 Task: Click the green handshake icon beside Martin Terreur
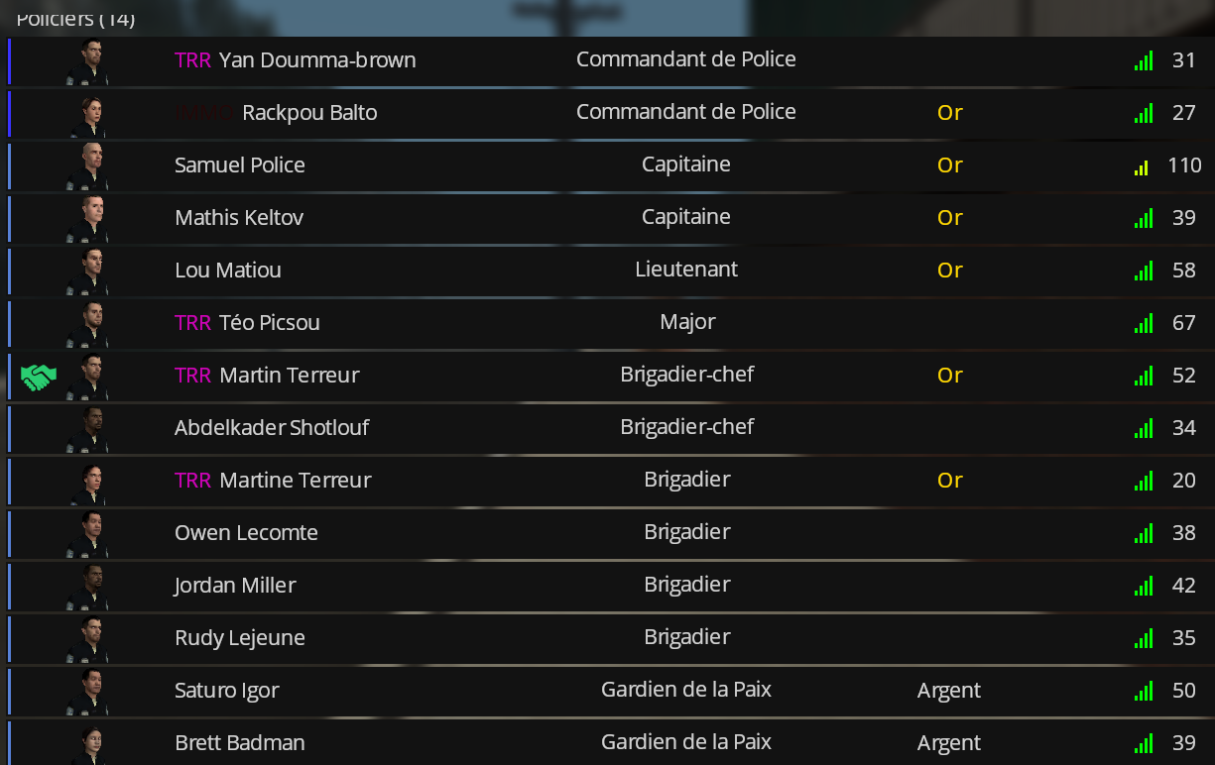[39, 376]
